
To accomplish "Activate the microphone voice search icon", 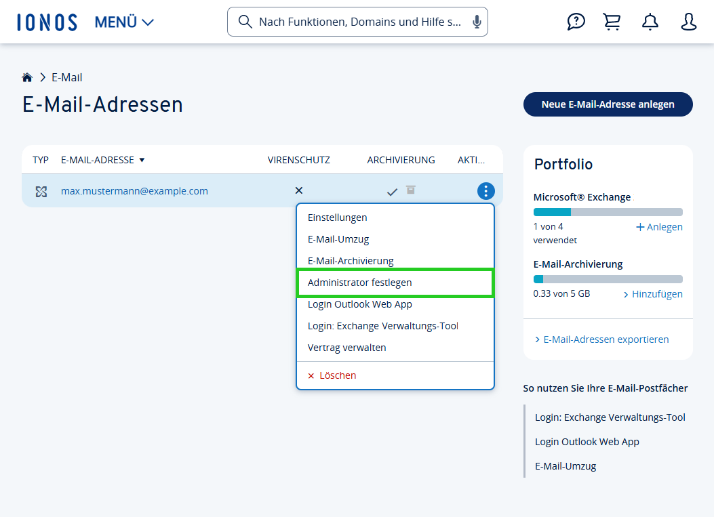I will pyautogui.click(x=477, y=22).
